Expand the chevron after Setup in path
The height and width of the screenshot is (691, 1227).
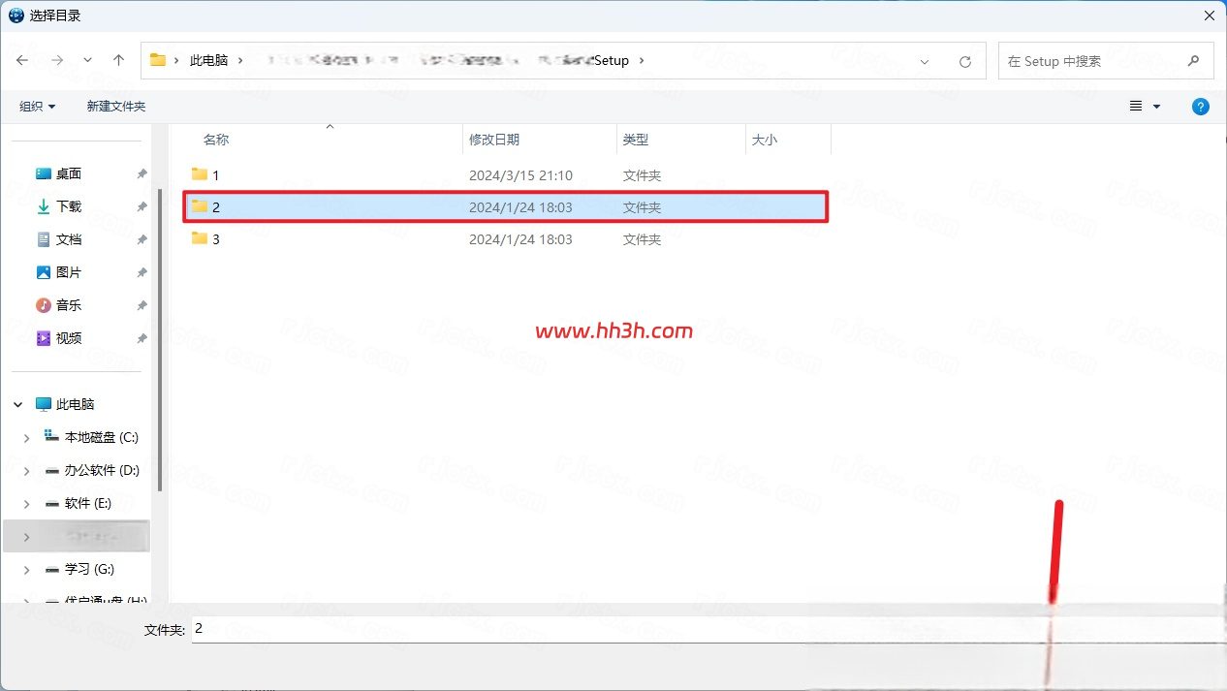[642, 60]
